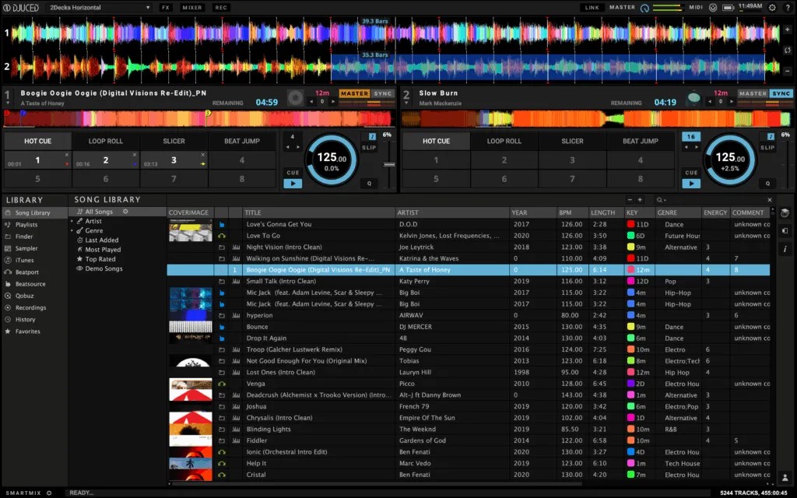Click the info panel icon on right edge
The height and width of the screenshot is (498, 797).
785,247
